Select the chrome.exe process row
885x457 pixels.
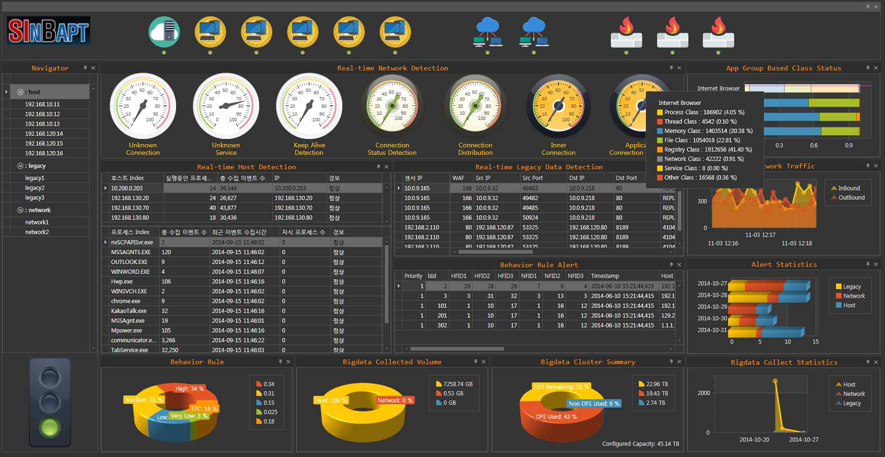[246, 301]
